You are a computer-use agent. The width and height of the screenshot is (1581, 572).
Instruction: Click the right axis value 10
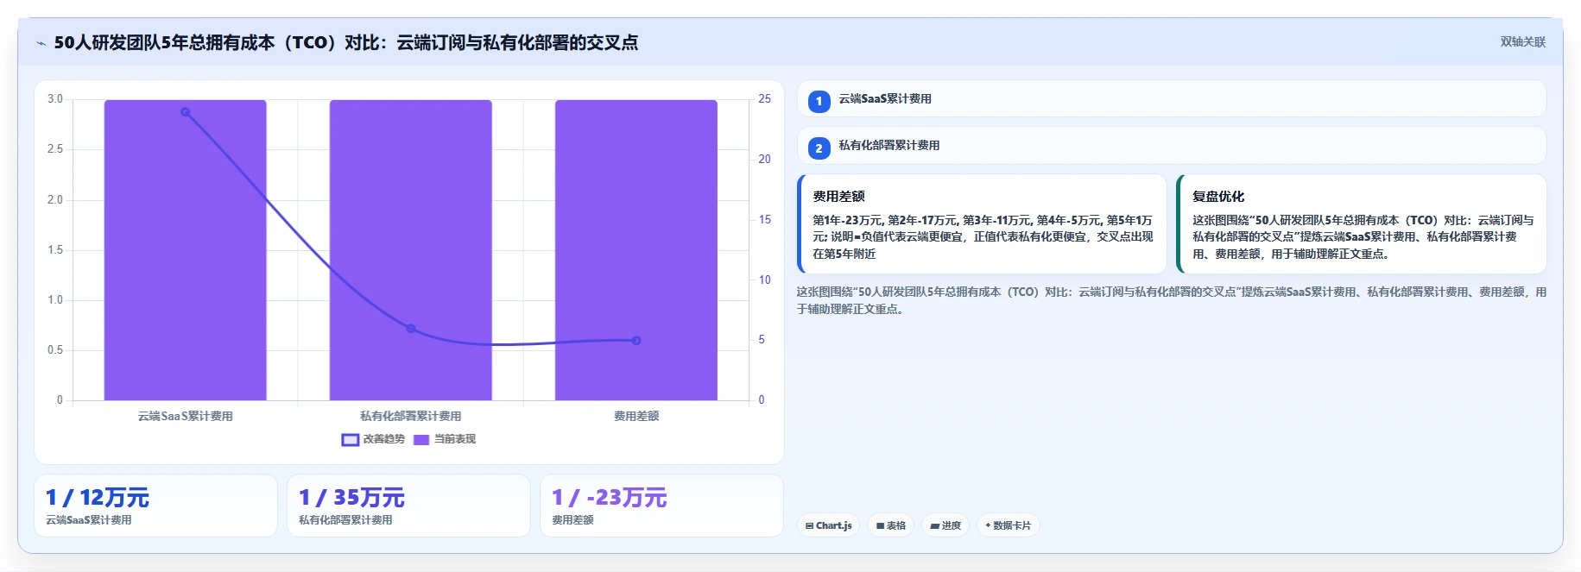764,280
